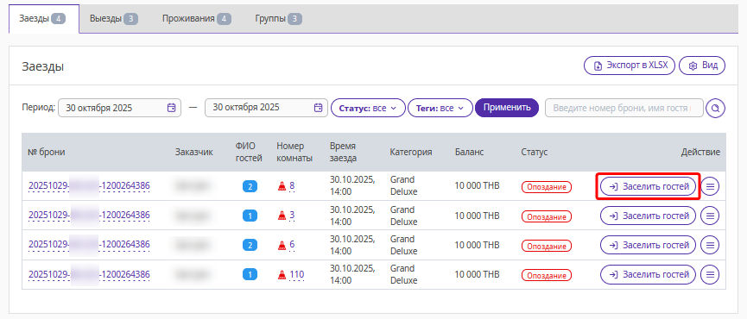Open the action menu for room 6 row
Screen dimensions: 747x319
pyautogui.click(x=711, y=246)
